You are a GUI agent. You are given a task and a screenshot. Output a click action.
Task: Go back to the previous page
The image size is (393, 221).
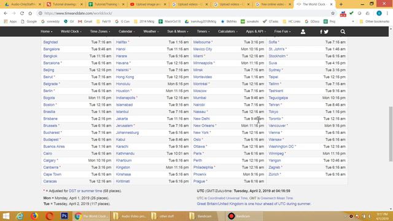click(x=6, y=13)
